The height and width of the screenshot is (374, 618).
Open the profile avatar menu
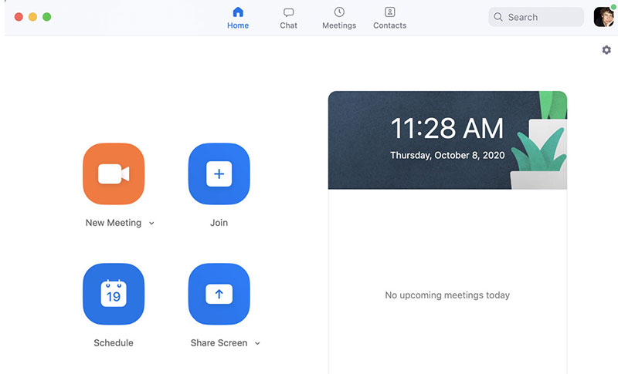[x=604, y=17]
